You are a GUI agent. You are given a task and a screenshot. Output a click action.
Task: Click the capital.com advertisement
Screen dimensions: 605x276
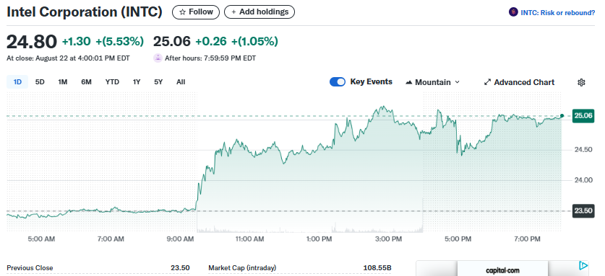502,269
